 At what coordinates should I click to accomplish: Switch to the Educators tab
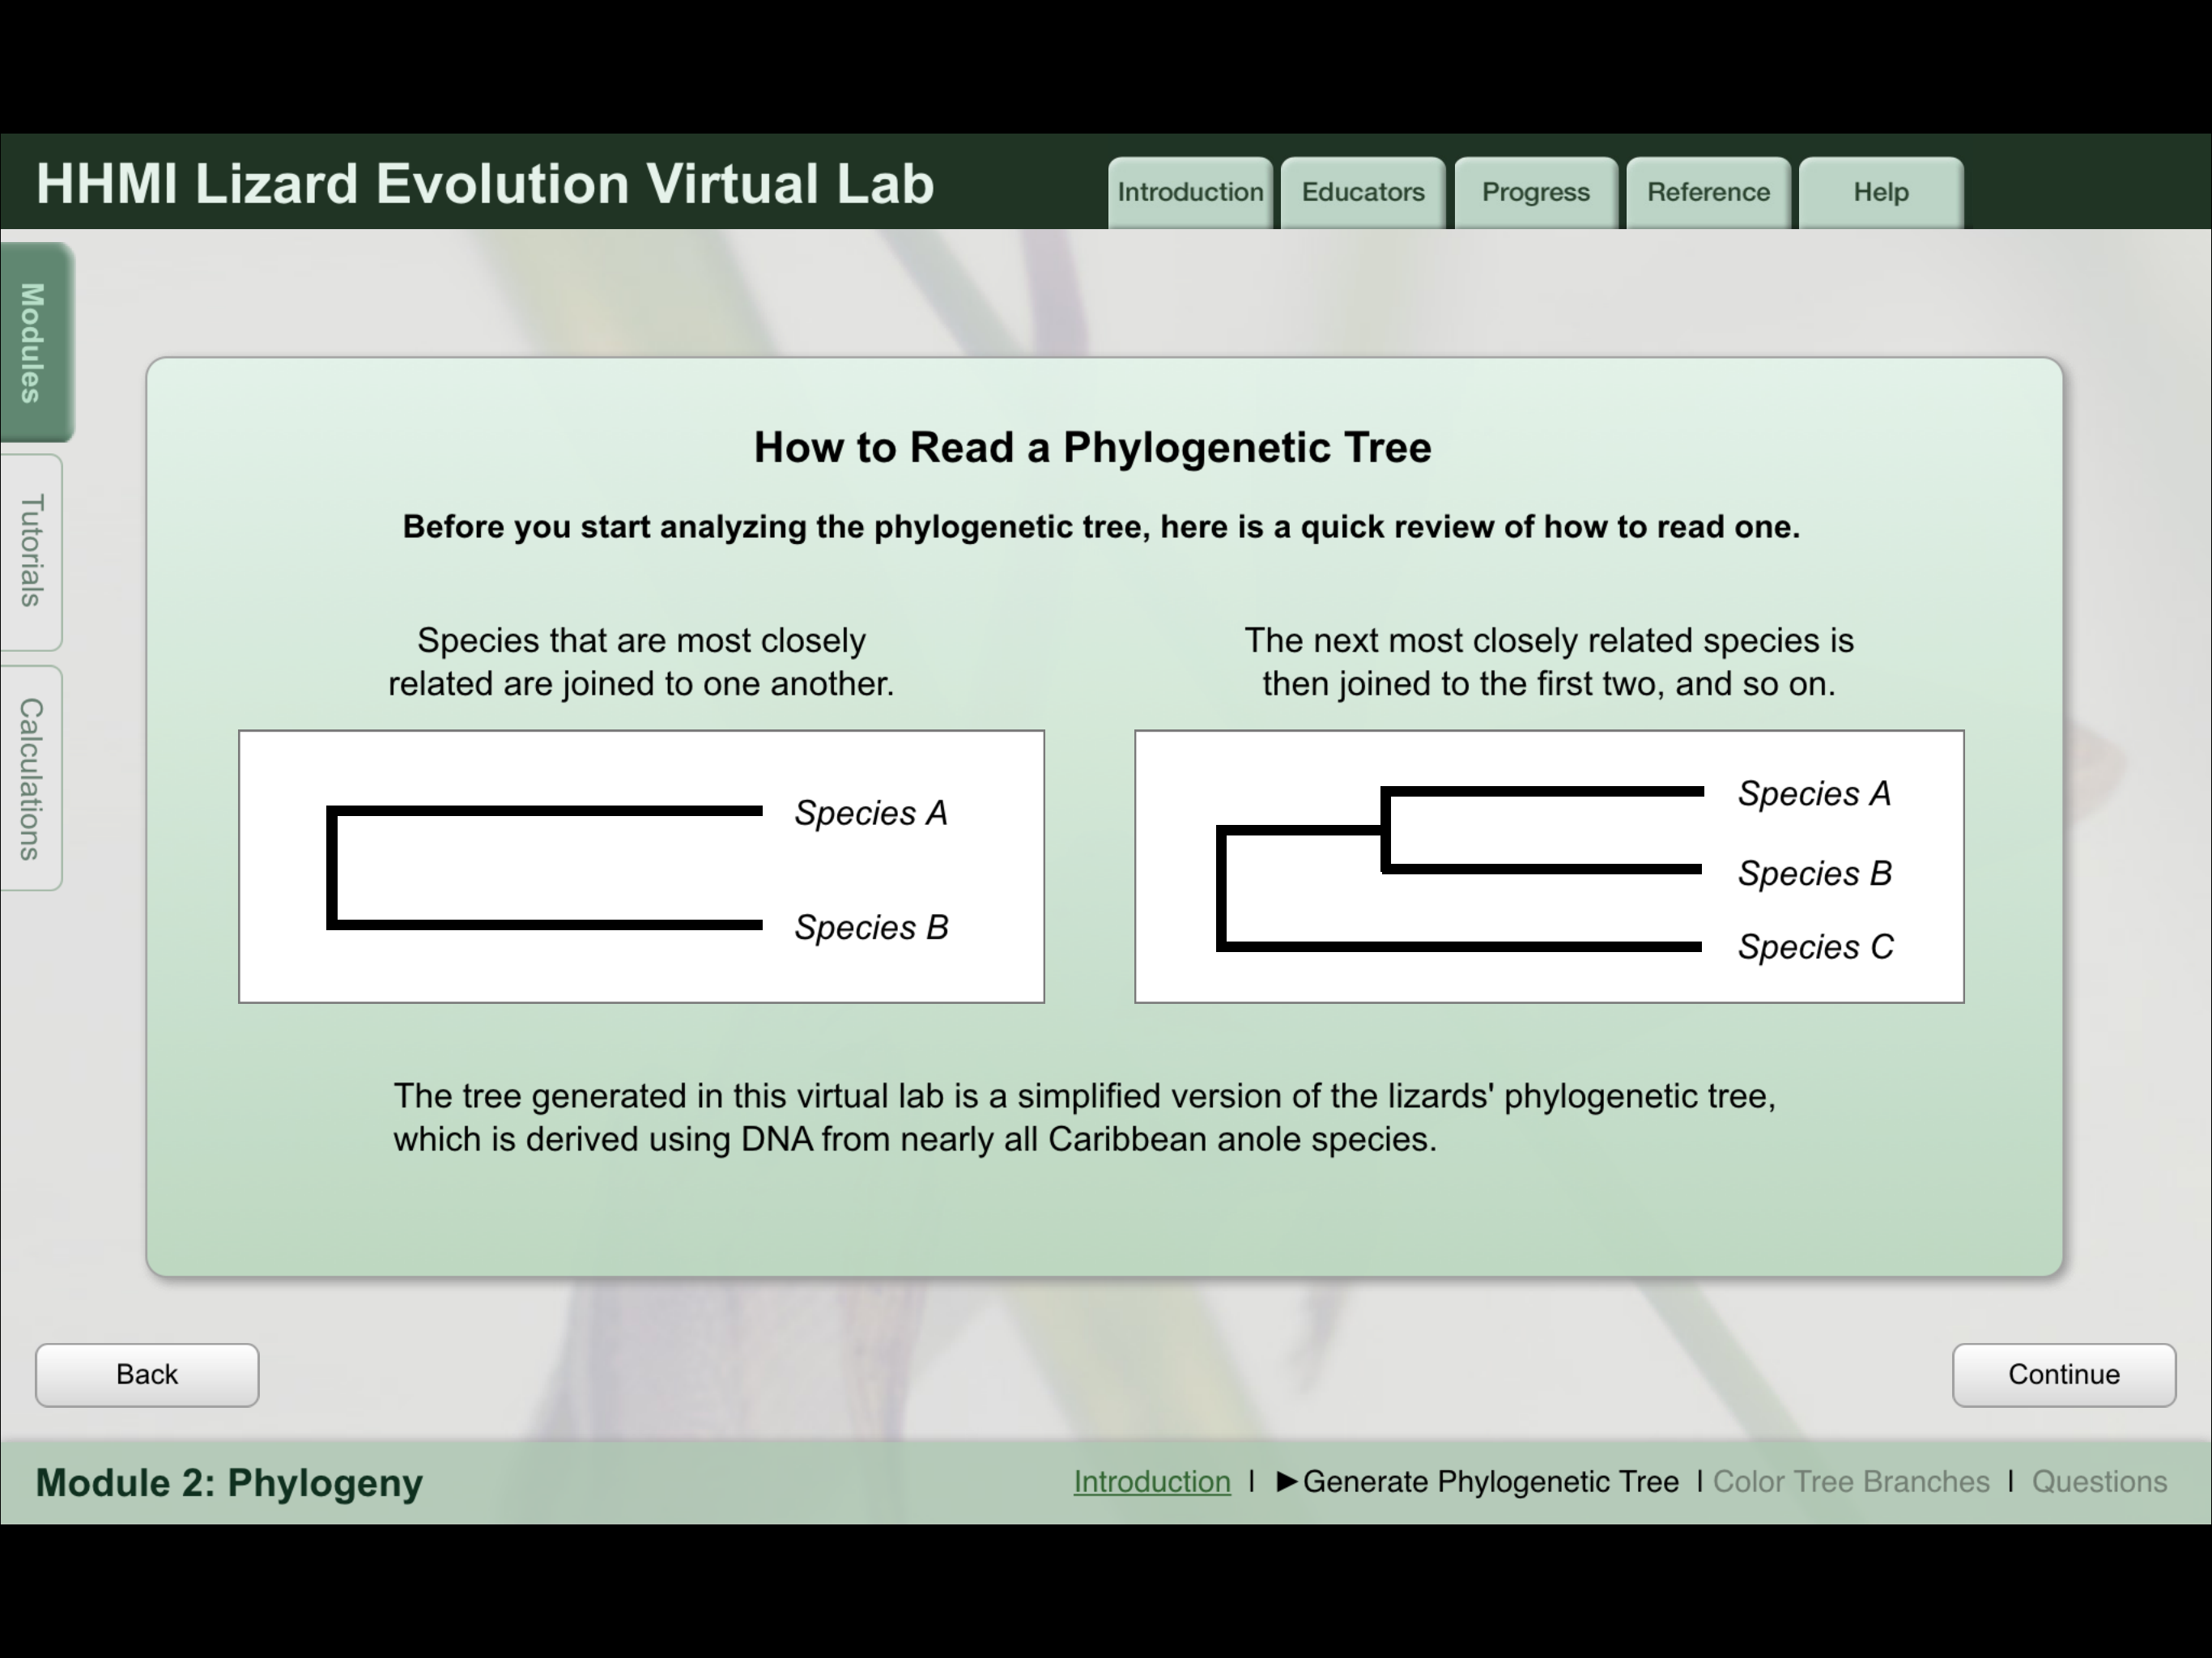pyautogui.click(x=1362, y=192)
